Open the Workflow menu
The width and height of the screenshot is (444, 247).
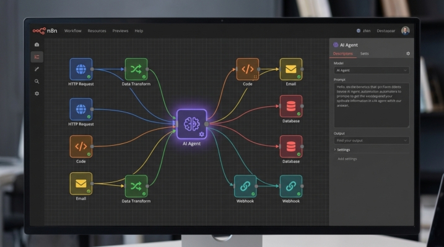click(x=73, y=30)
